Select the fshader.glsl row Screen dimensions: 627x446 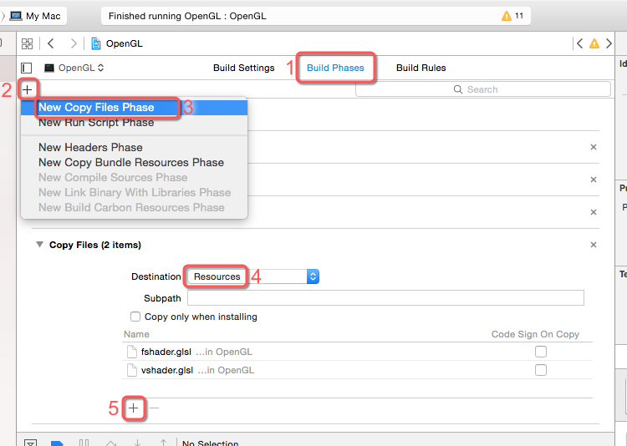pyautogui.click(x=357, y=352)
